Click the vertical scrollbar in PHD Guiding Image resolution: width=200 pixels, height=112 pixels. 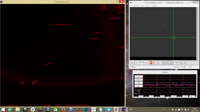pyautogui.click(x=197, y=34)
